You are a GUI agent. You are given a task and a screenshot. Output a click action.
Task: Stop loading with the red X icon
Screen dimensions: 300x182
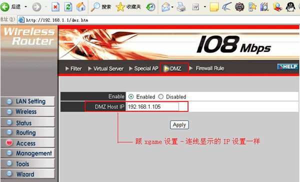click(55, 7)
